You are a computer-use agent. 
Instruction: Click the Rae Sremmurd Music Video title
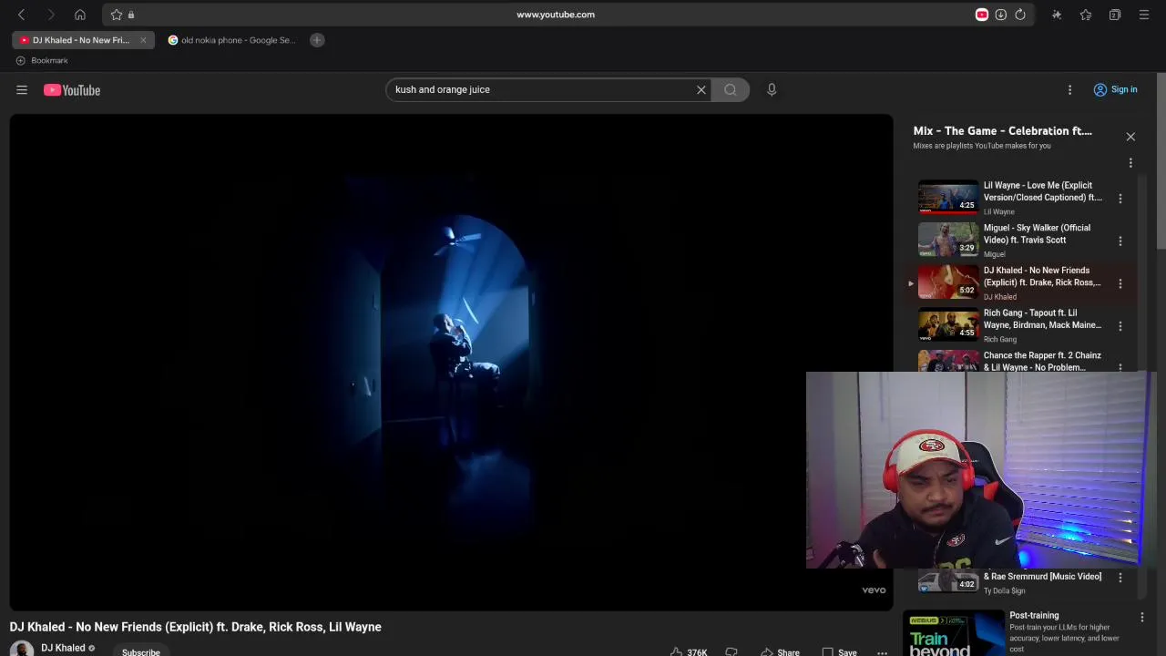[1042, 576]
